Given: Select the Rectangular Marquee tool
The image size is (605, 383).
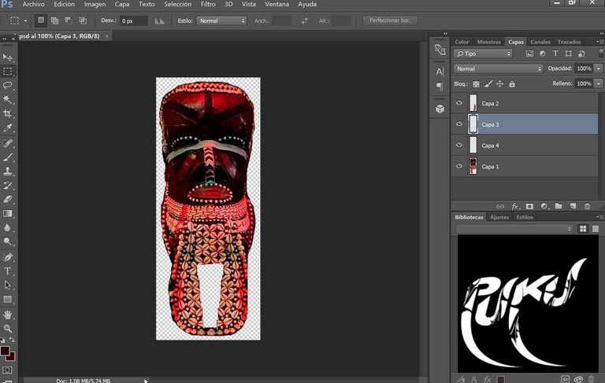Looking at the screenshot, I should pyautogui.click(x=7, y=72).
